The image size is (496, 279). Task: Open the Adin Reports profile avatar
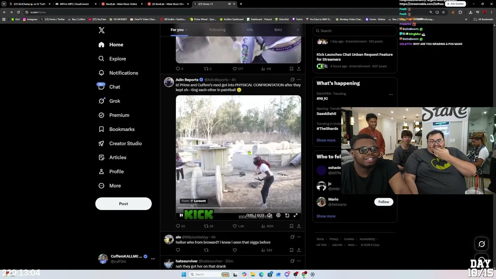click(169, 82)
